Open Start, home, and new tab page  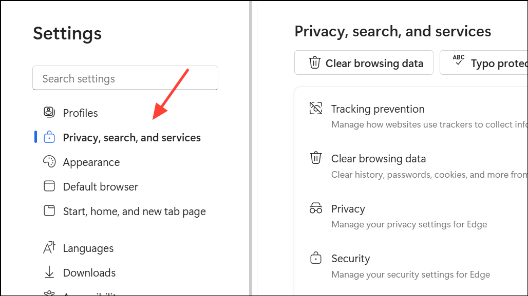coord(134,211)
